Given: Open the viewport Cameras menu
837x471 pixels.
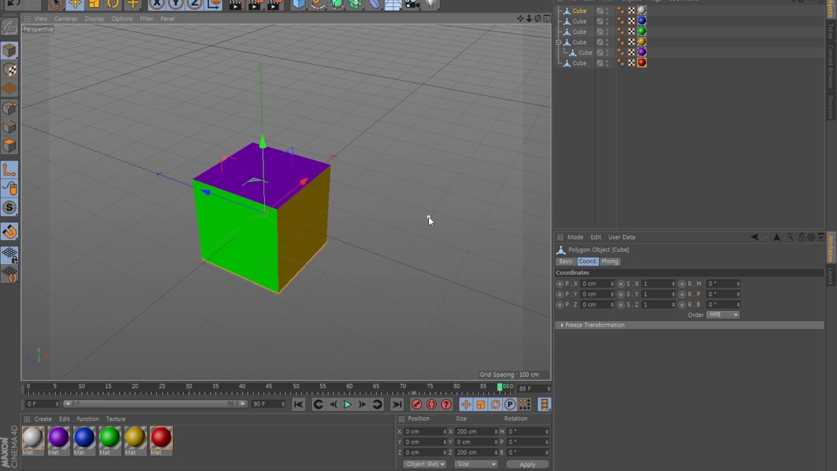Looking at the screenshot, I should [65, 18].
